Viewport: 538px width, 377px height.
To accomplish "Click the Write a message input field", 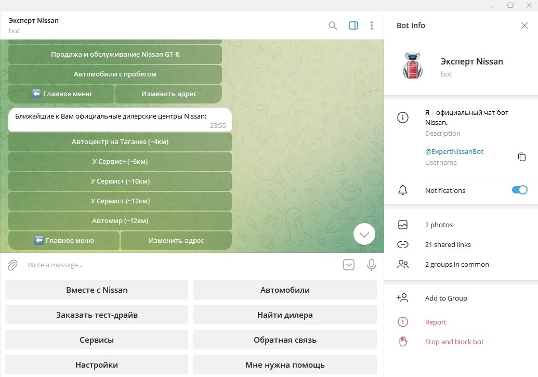I will point(182,265).
